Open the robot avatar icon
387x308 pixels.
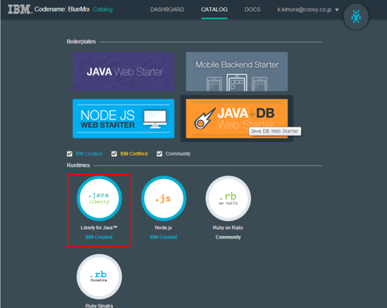point(356,17)
